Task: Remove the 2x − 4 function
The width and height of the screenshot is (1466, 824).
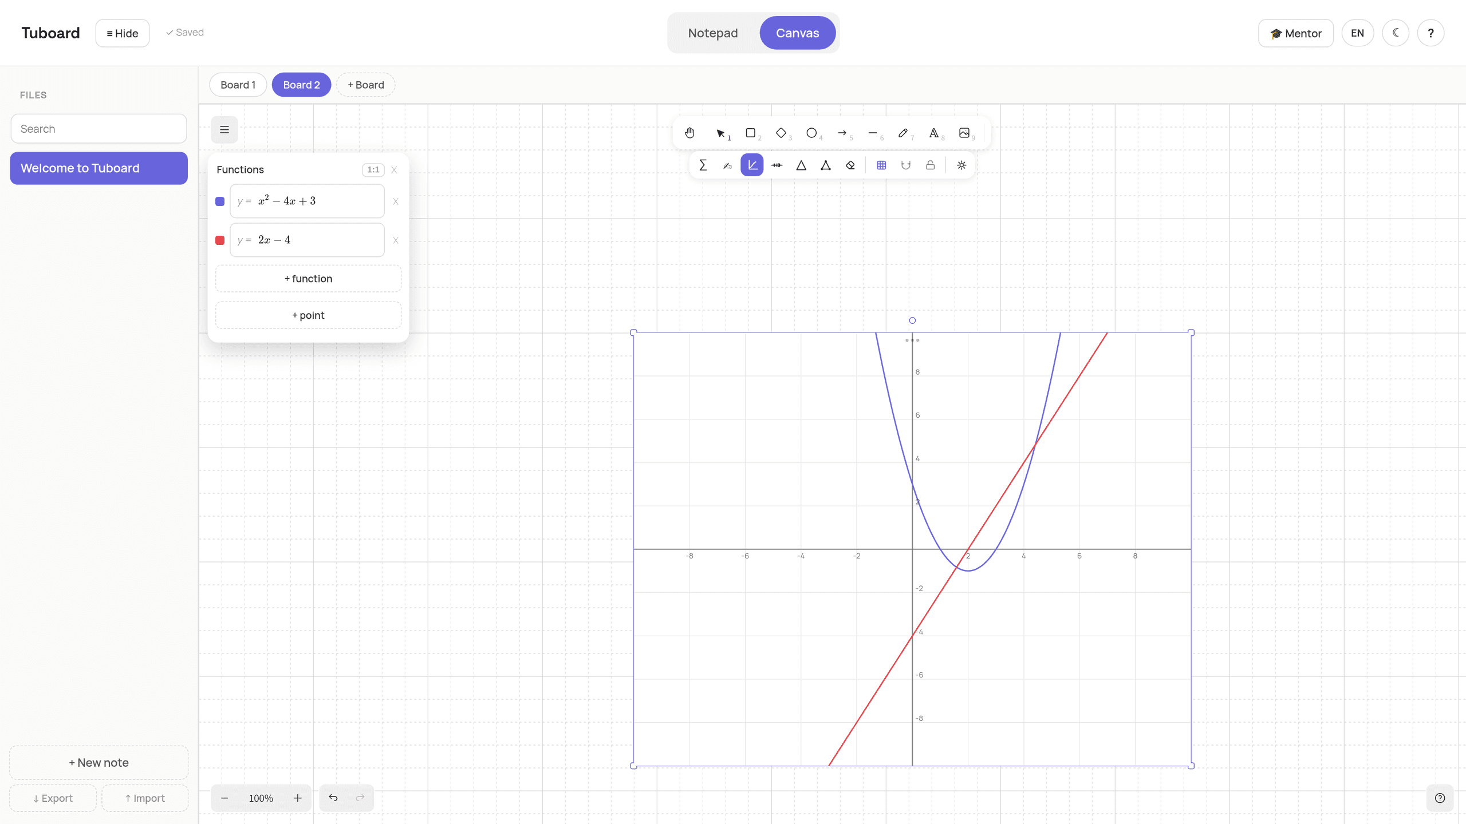Action: pos(396,240)
